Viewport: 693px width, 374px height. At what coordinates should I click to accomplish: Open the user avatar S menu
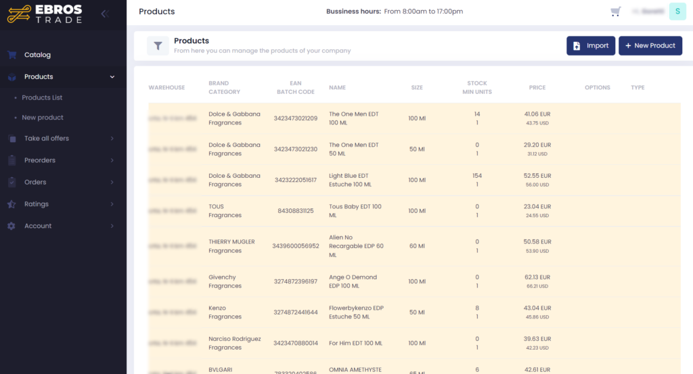pyautogui.click(x=677, y=11)
